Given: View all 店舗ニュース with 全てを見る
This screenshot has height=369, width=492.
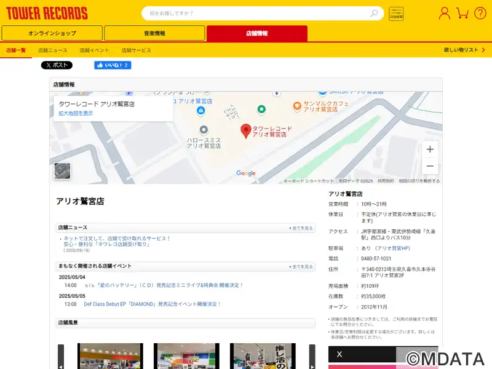Looking at the screenshot, I should tap(301, 228).
